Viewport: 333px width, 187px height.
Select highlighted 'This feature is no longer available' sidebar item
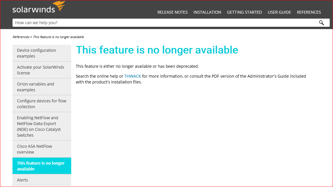42,166
